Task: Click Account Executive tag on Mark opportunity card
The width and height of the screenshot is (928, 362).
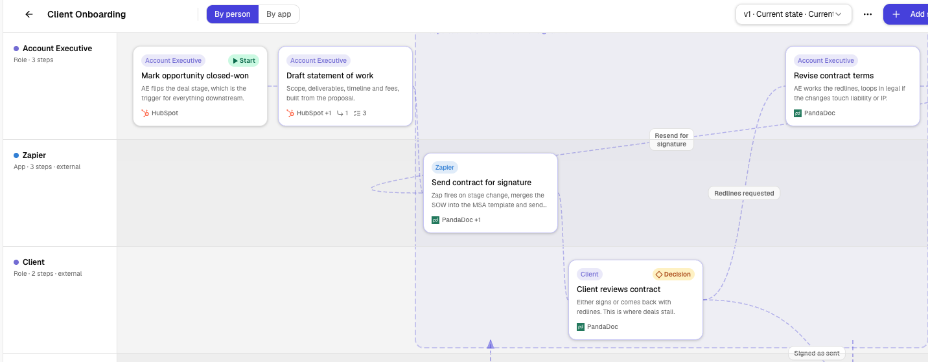Action: point(173,61)
